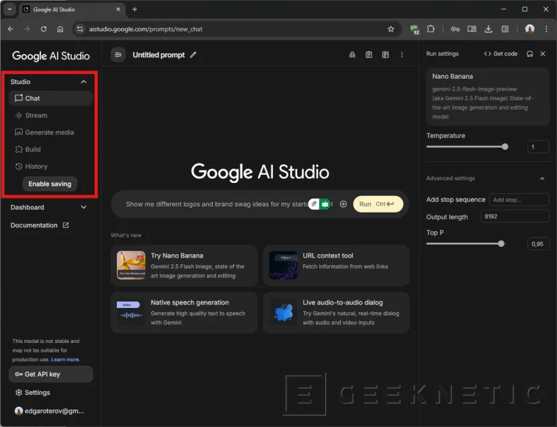
Task: Click the Get code button
Action: click(x=501, y=54)
